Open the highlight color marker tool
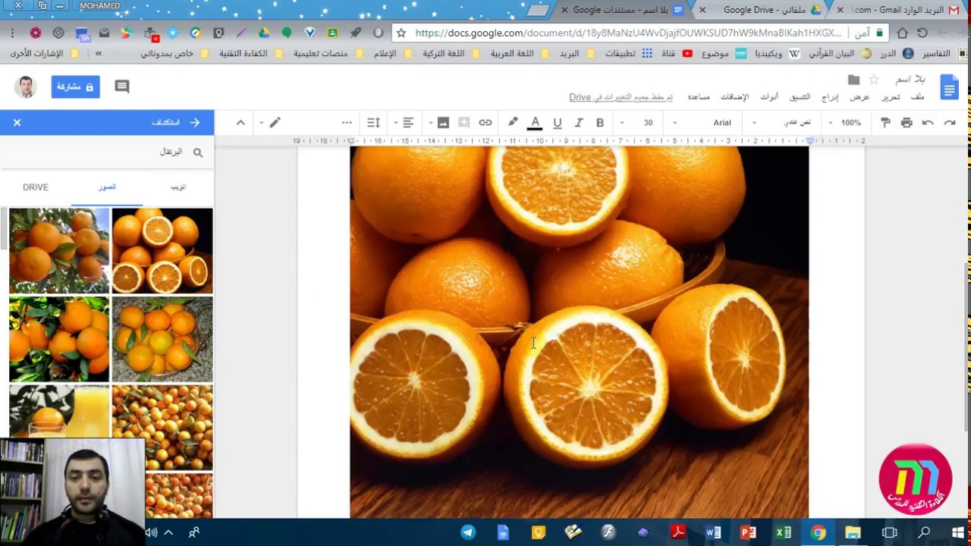This screenshot has height=546, width=971. pyautogui.click(x=513, y=123)
